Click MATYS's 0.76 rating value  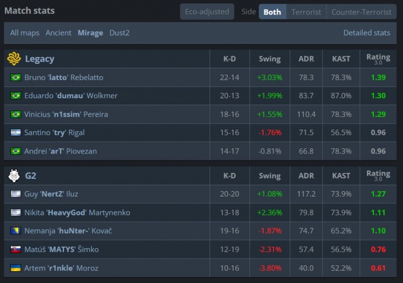378,249
